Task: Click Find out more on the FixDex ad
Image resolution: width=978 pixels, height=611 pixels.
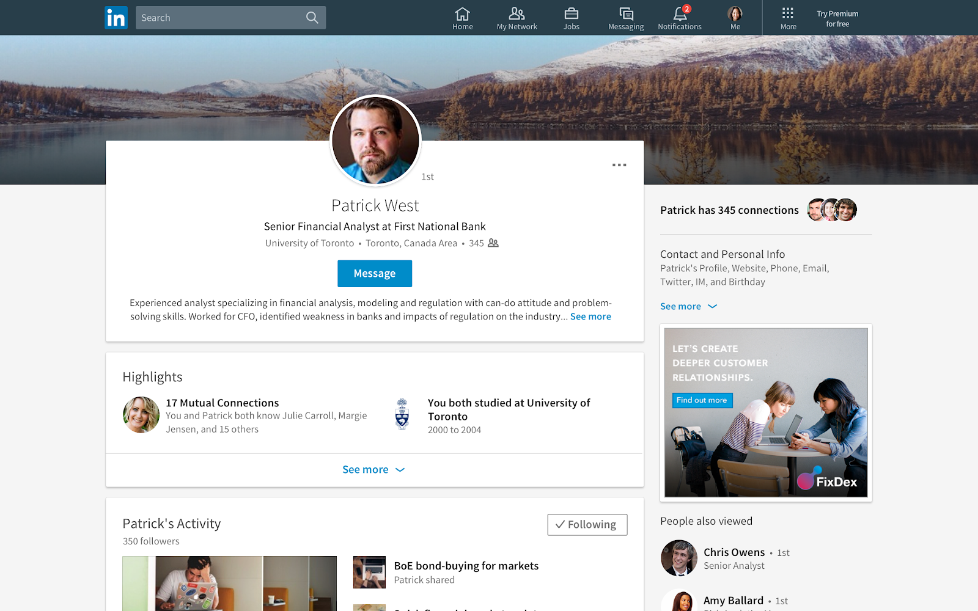Action: point(702,400)
